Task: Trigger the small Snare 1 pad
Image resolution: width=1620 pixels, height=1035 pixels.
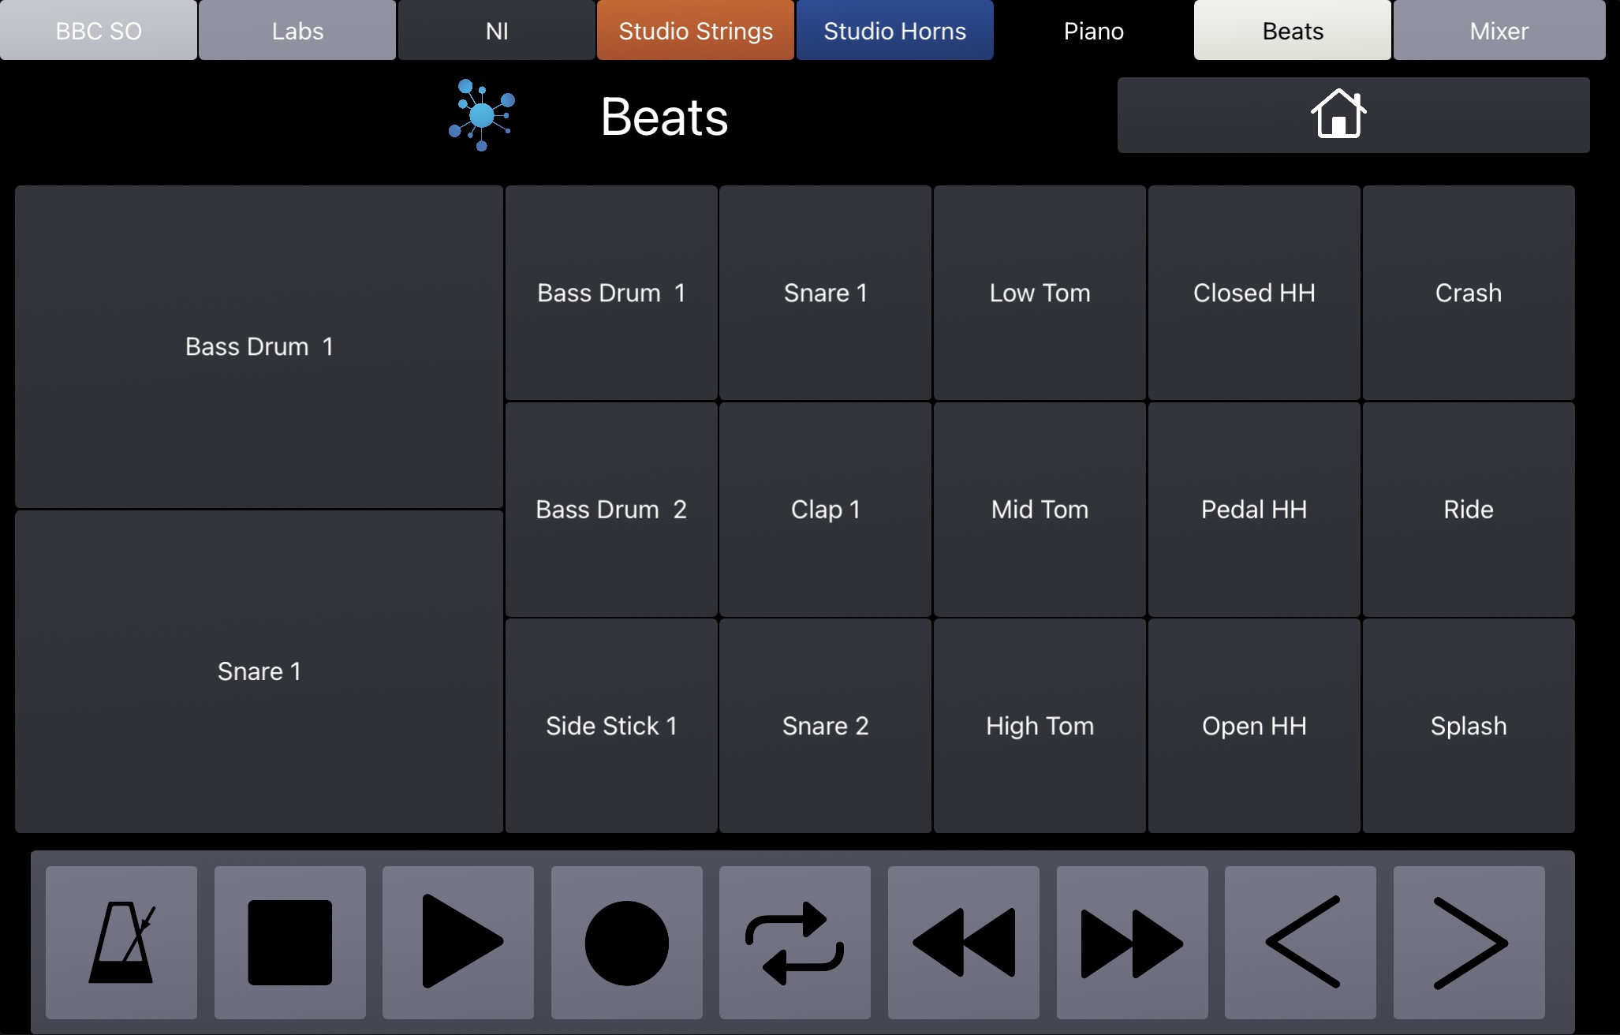Action: (x=826, y=293)
